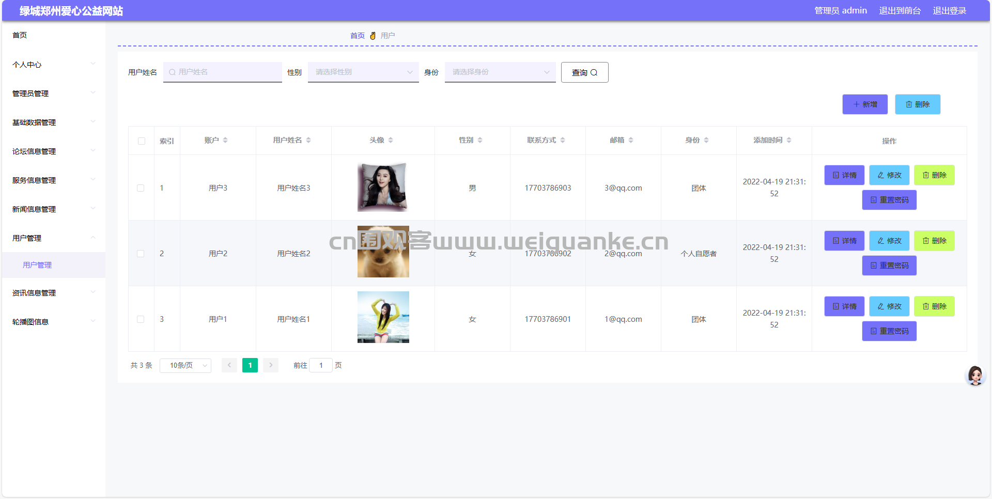Click the search icon in 用户姓名 field
The width and height of the screenshot is (992, 499).
pos(172,72)
